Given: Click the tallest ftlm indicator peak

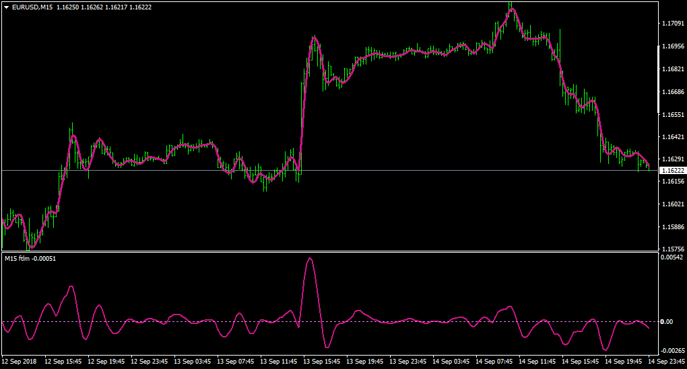Looking at the screenshot, I should click(x=310, y=259).
